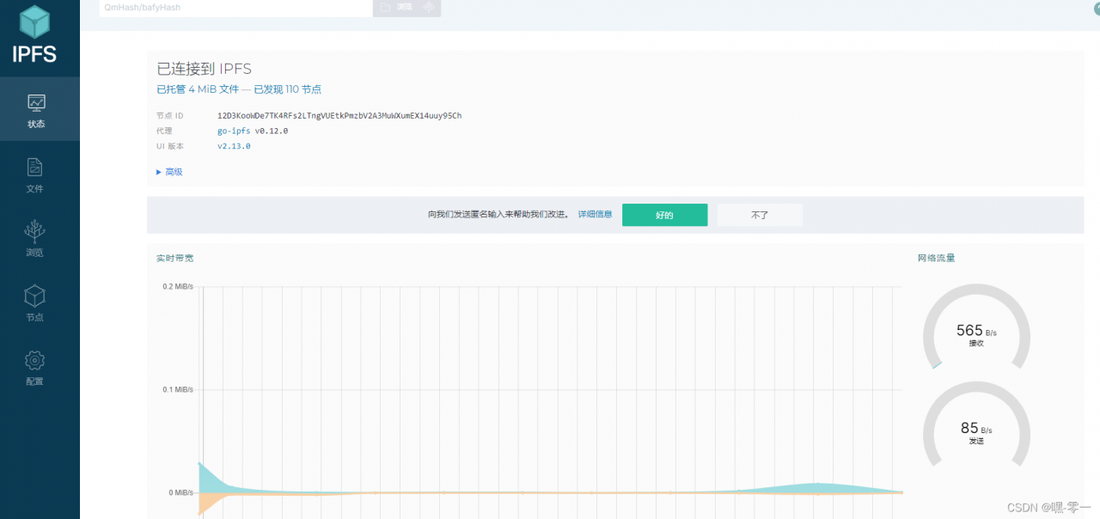Open the 节点 peers cube icon
The width and height of the screenshot is (1100, 519).
click(x=34, y=296)
